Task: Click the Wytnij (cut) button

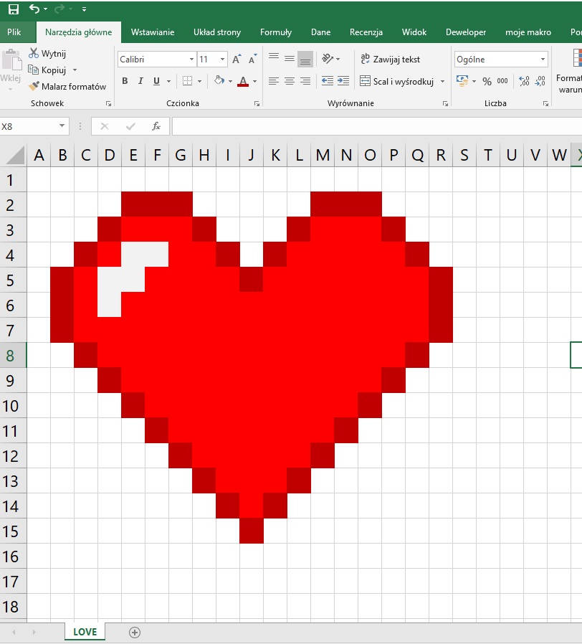Action: [x=47, y=53]
